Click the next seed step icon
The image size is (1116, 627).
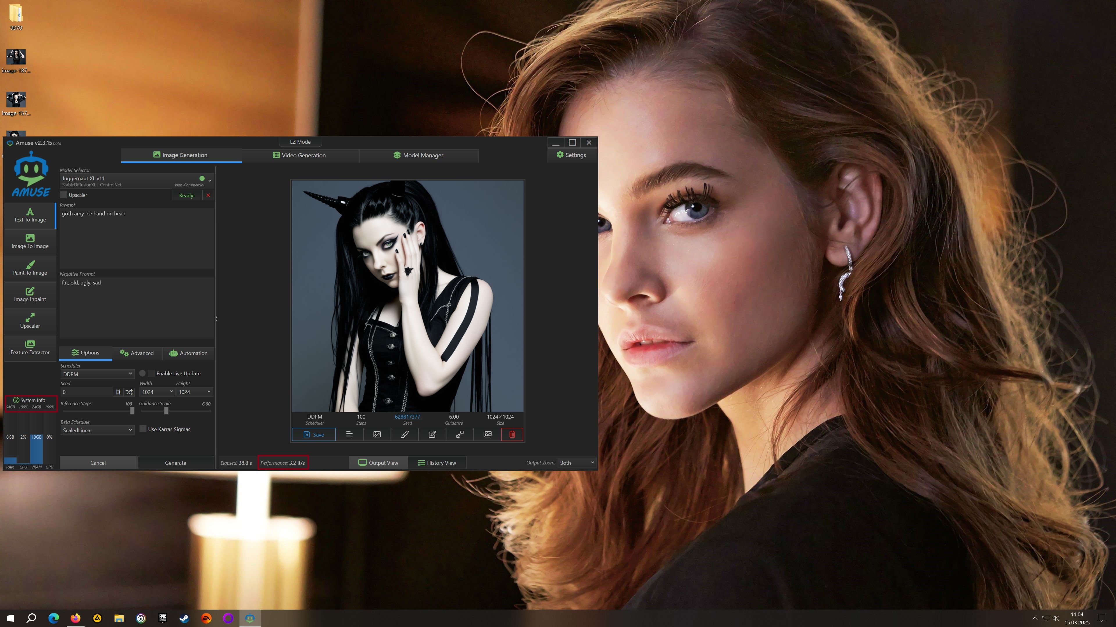pyautogui.click(x=118, y=392)
